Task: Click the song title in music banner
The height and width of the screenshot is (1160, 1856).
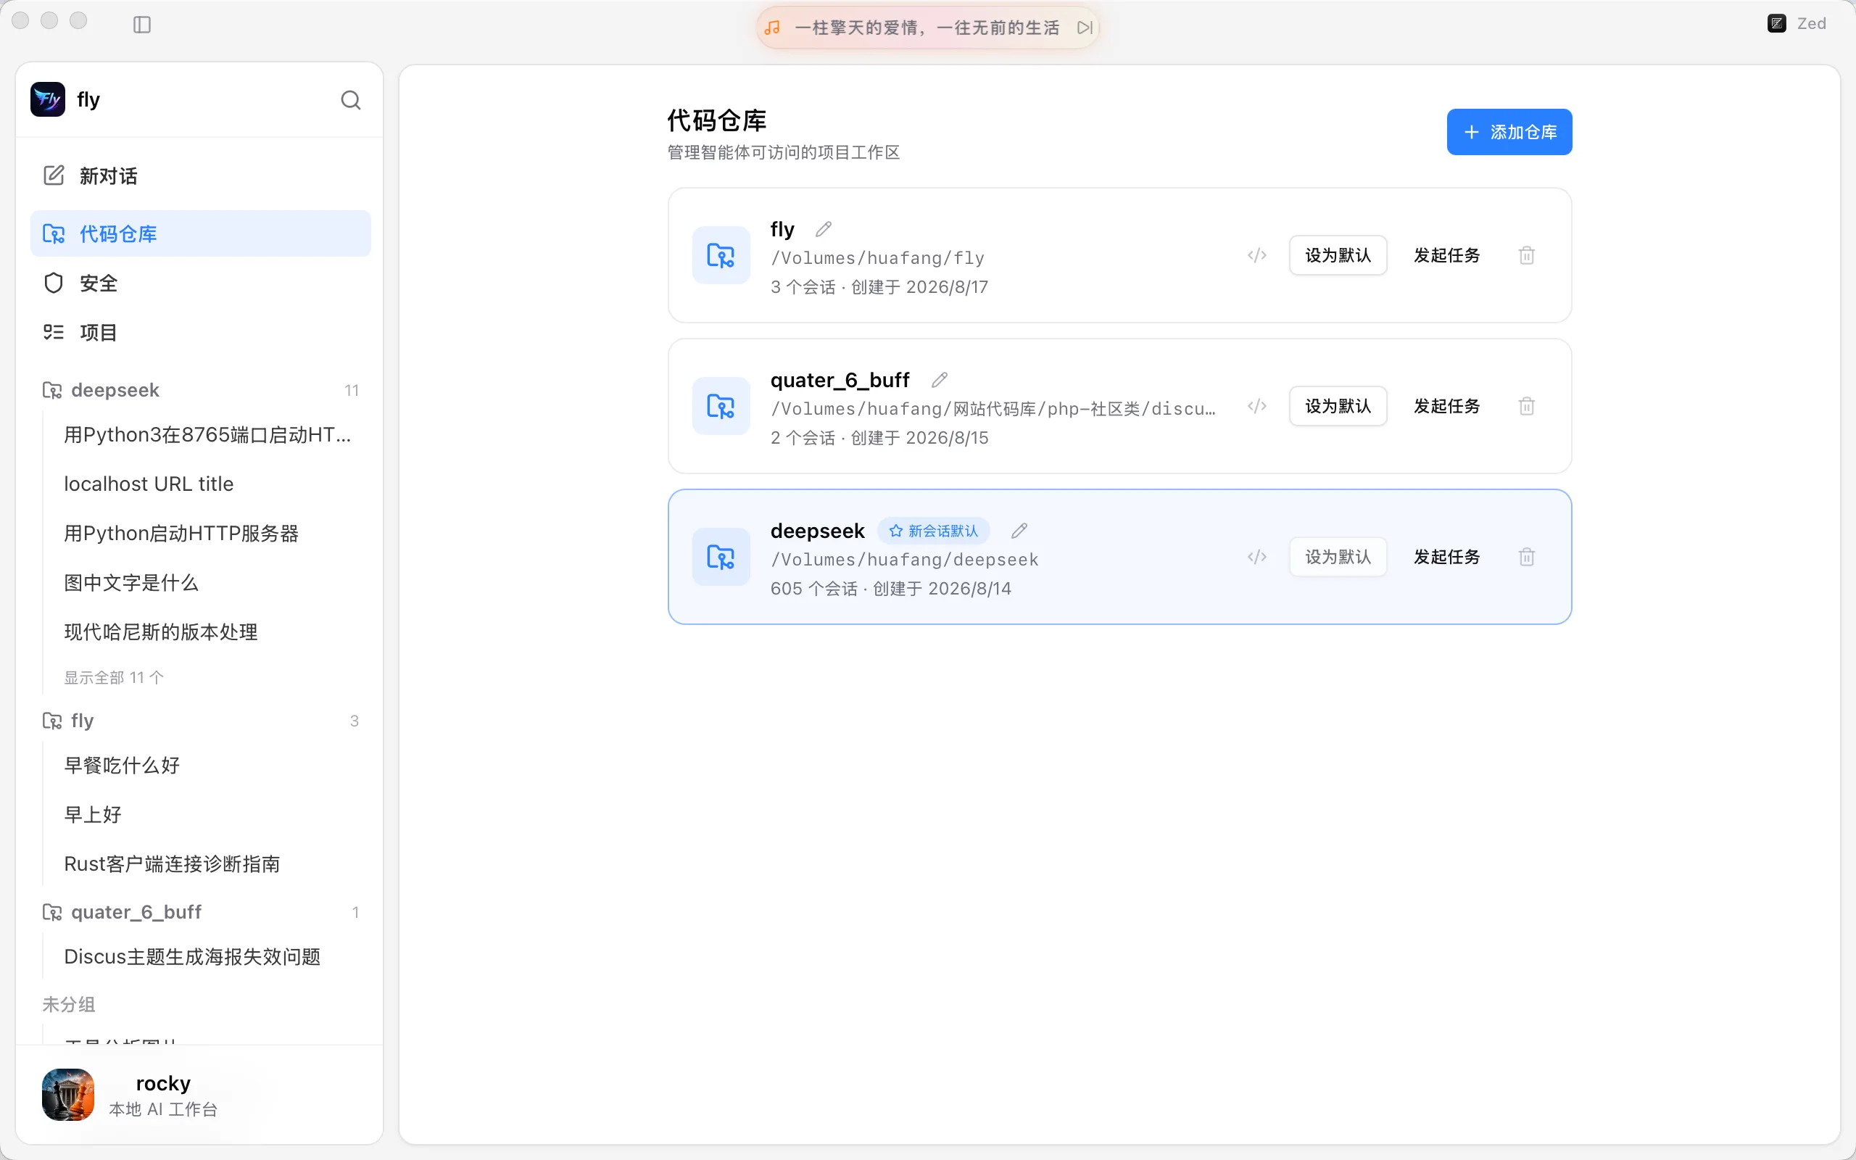Action: tap(927, 28)
